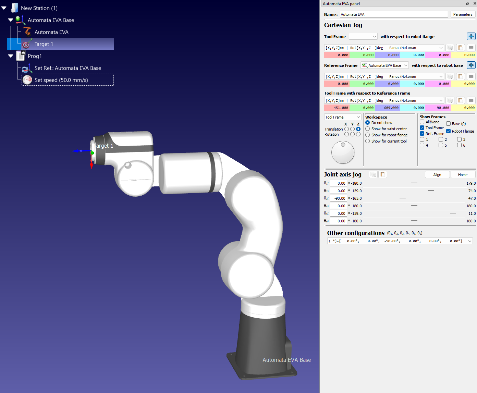
Task: Open the Reference Frame dropdown
Action: pos(384,65)
